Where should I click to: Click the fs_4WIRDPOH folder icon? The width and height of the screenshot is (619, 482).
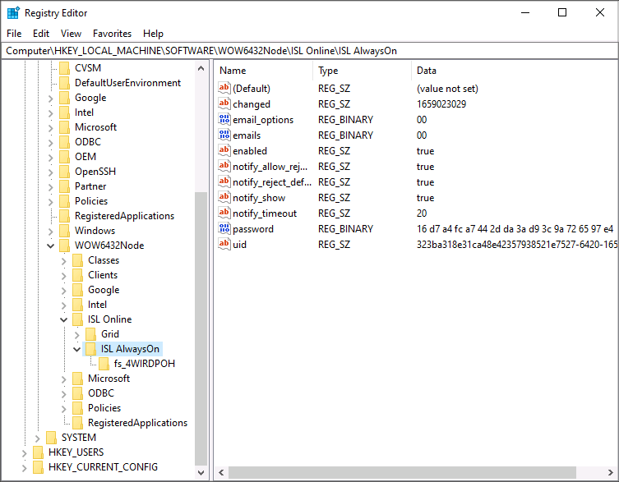pos(104,364)
